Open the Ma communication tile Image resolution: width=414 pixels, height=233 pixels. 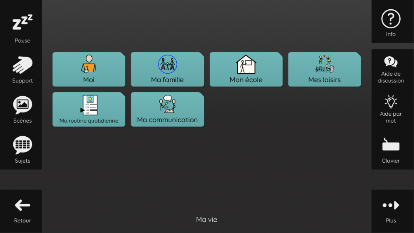[167, 110]
